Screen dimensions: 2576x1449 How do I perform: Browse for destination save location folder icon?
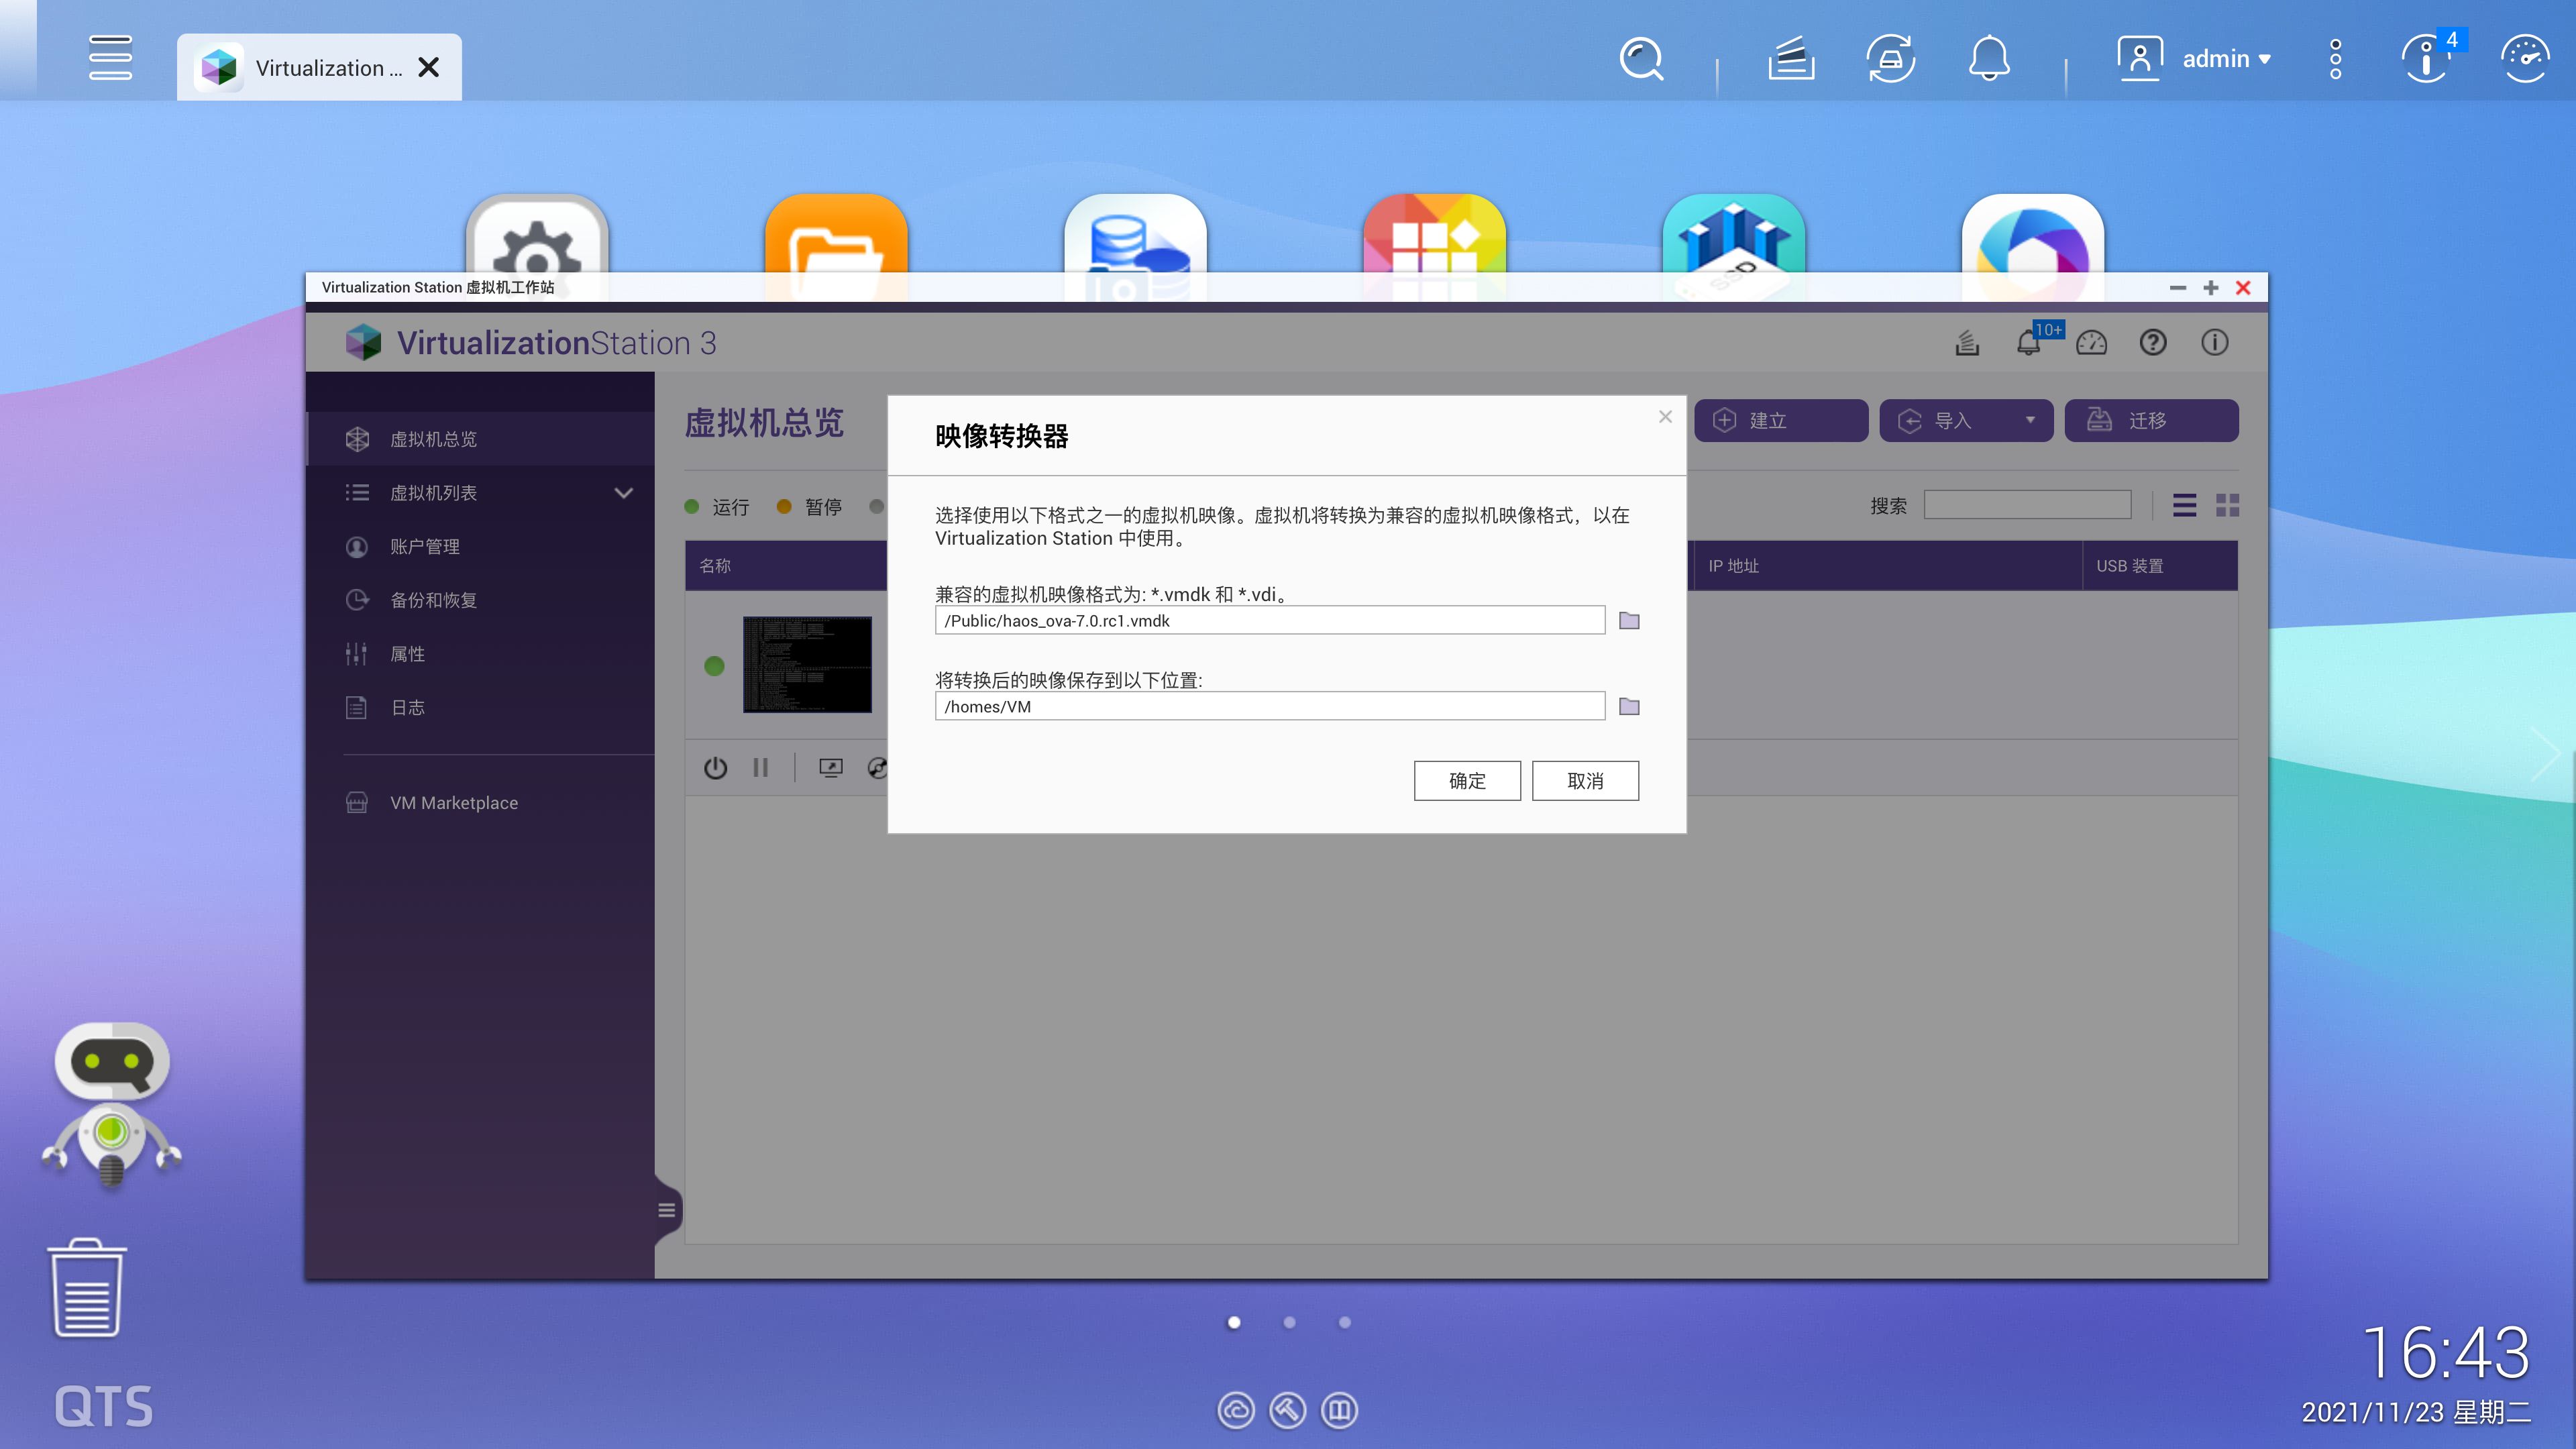click(1629, 707)
